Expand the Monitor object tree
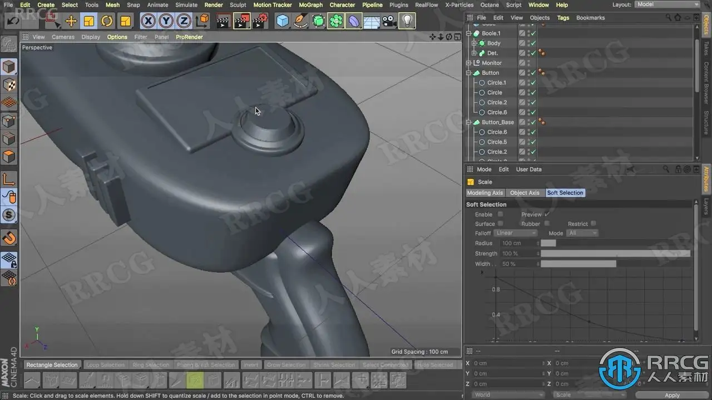Screen dimensions: 712x400 tap(469, 63)
